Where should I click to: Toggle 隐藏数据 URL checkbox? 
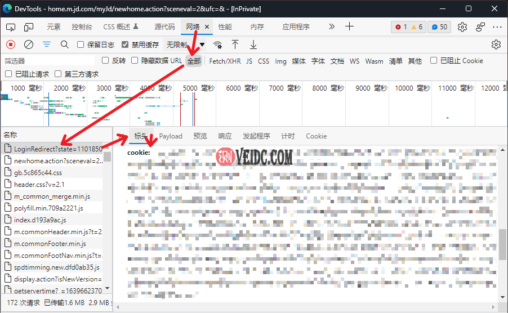point(135,60)
